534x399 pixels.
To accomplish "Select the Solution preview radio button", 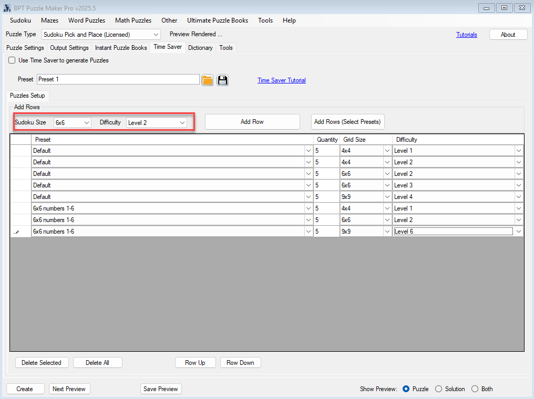I will coord(439,389).
